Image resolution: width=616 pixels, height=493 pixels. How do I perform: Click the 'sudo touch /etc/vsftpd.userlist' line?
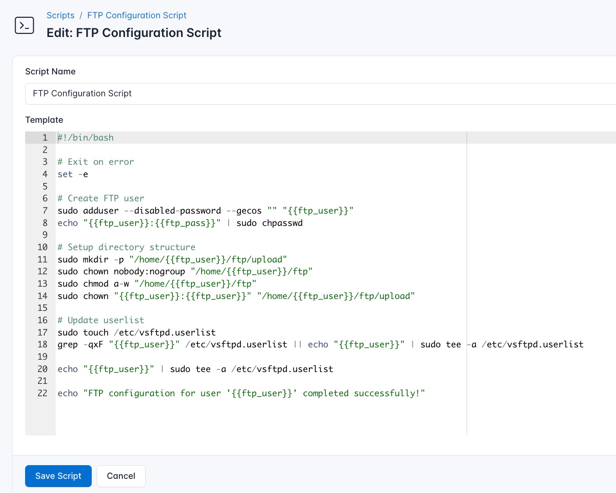tap(136, 333)
